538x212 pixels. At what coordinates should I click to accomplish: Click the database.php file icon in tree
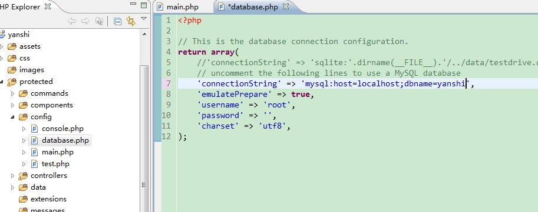pos(34,140)
